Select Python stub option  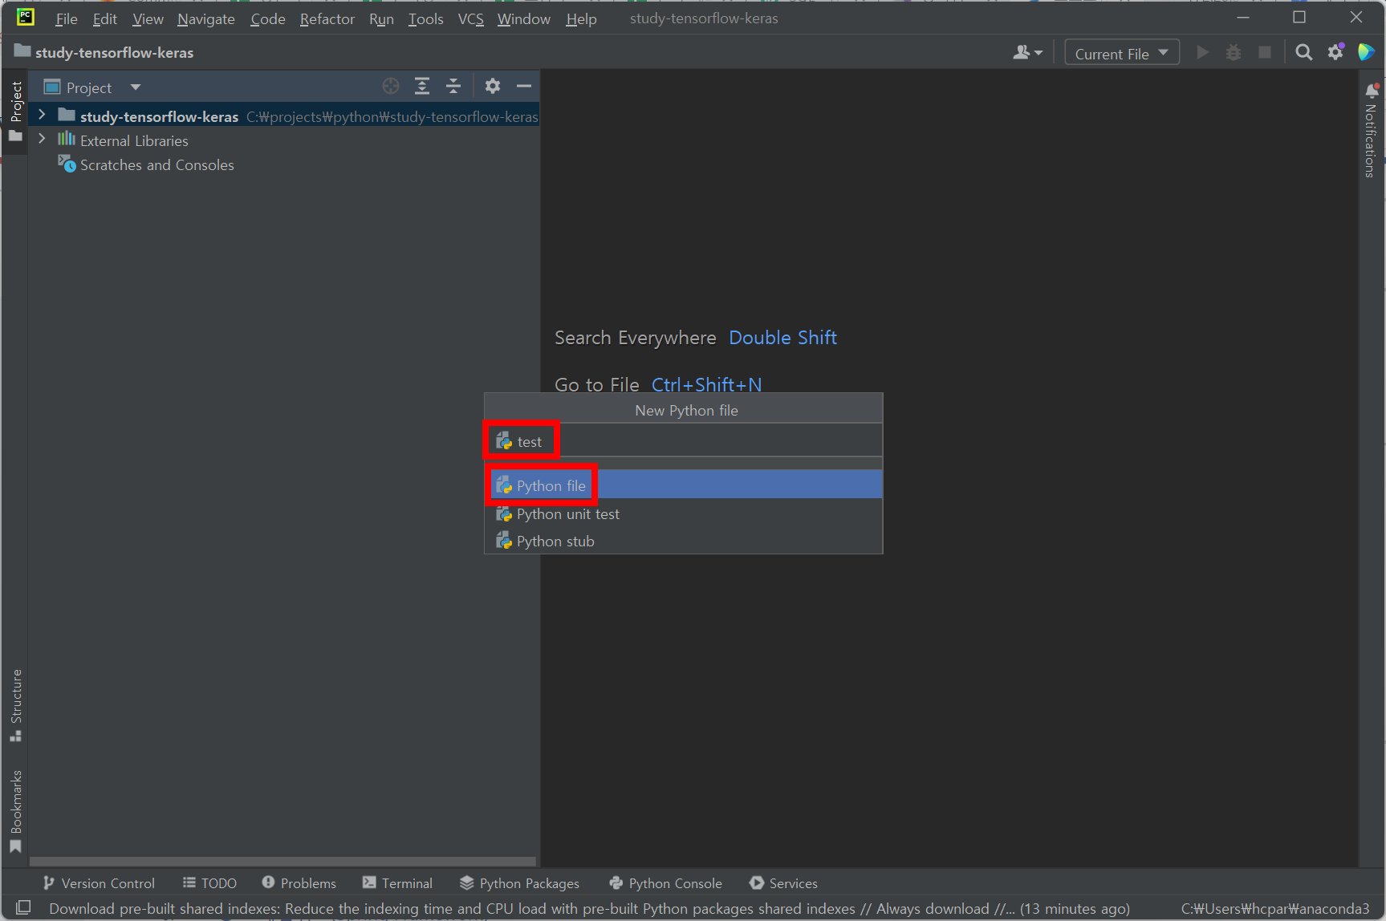pyautogui.click(x=683, y=541)
